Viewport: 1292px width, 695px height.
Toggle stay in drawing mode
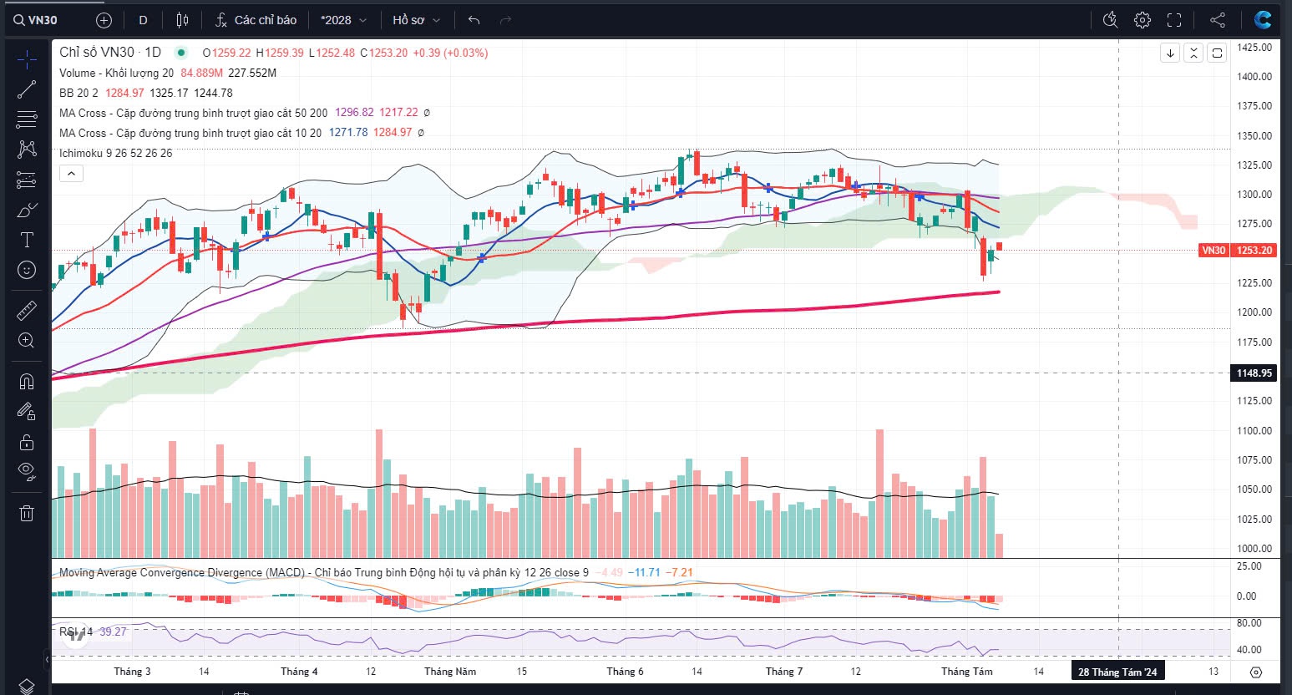coord(27,412)
